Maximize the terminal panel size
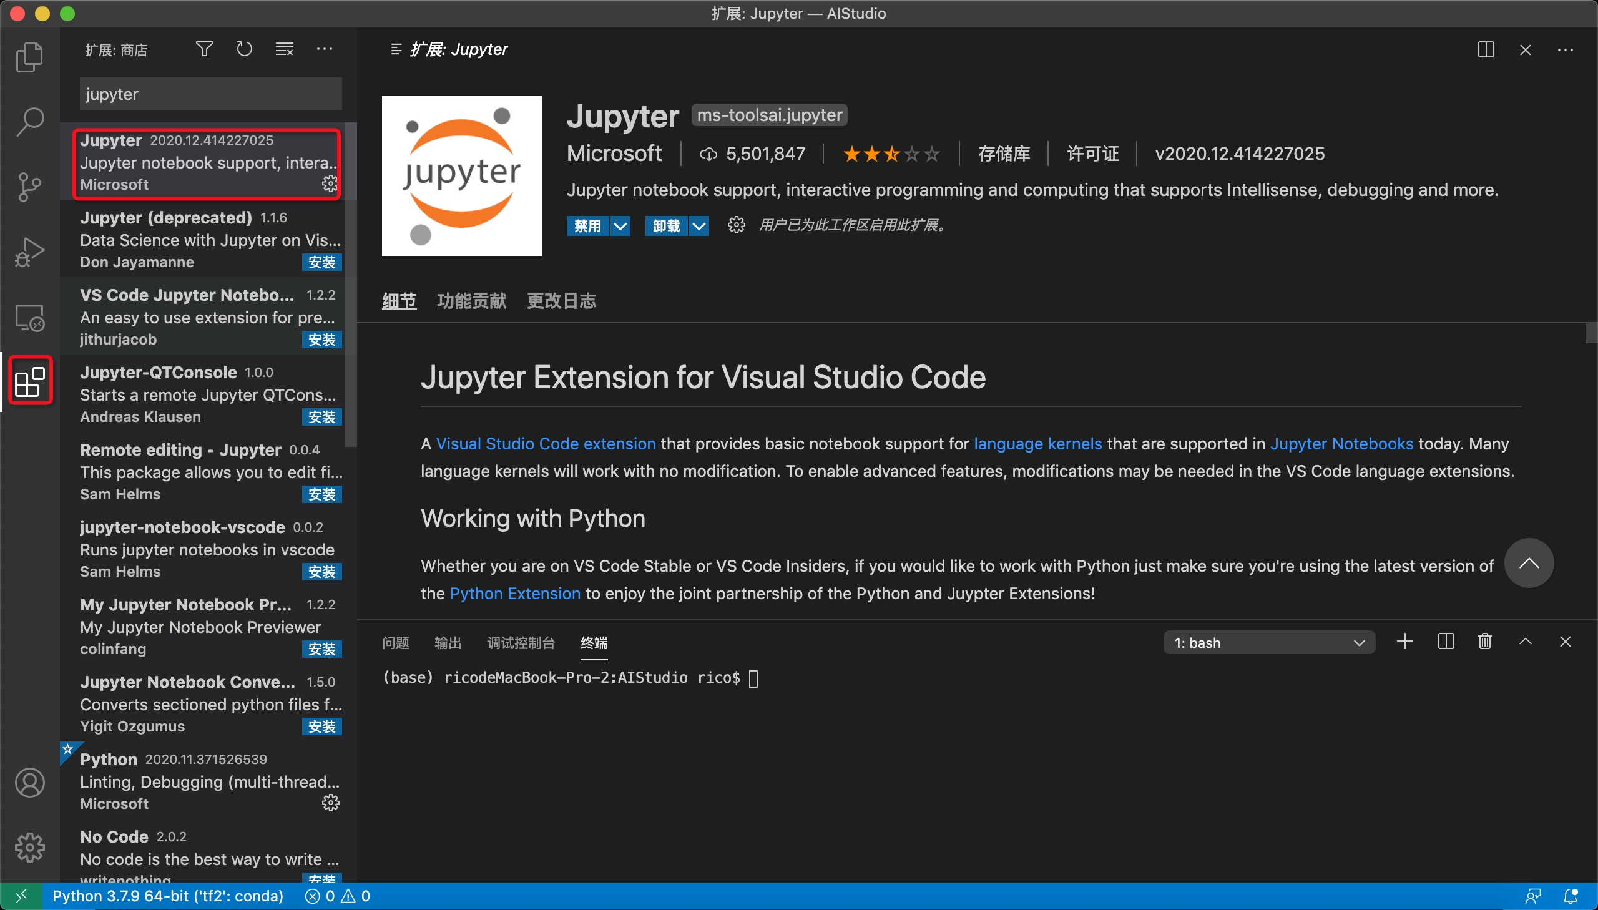This screenshot has height=910, width=1598. [x=1526, y=642]
